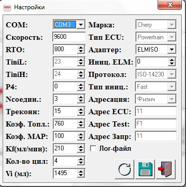
Task: Decrease the Коэф. Топл. value
Action: (x=81, y=126)
